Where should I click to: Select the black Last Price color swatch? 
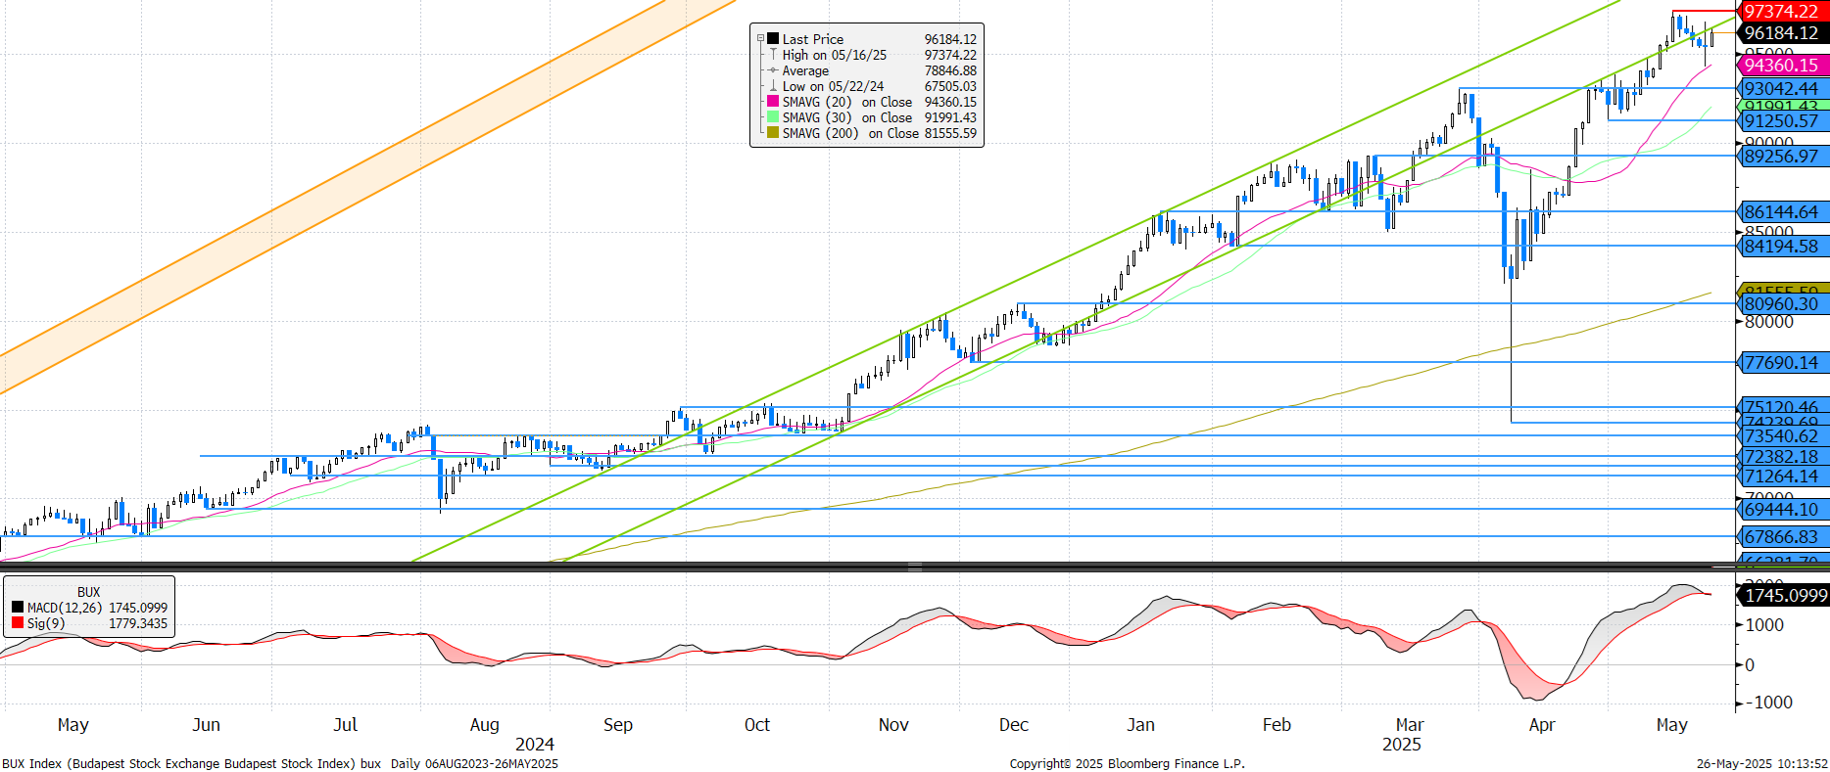click(773, 39)
